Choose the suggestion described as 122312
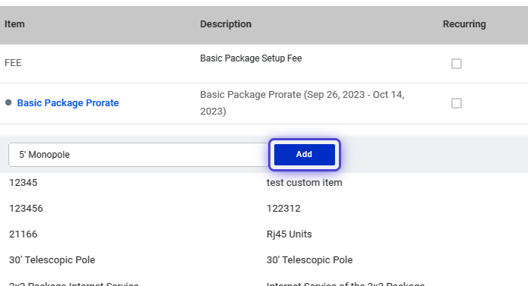The width and height of the screenshot is (528, 286). [x=283, y=209]
